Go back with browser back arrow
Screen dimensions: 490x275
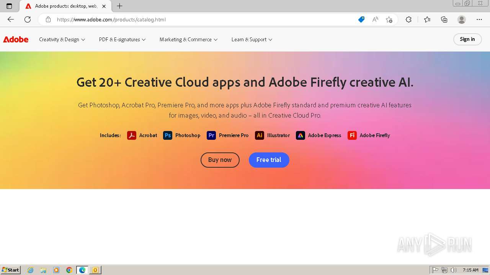tap(11, 19)
